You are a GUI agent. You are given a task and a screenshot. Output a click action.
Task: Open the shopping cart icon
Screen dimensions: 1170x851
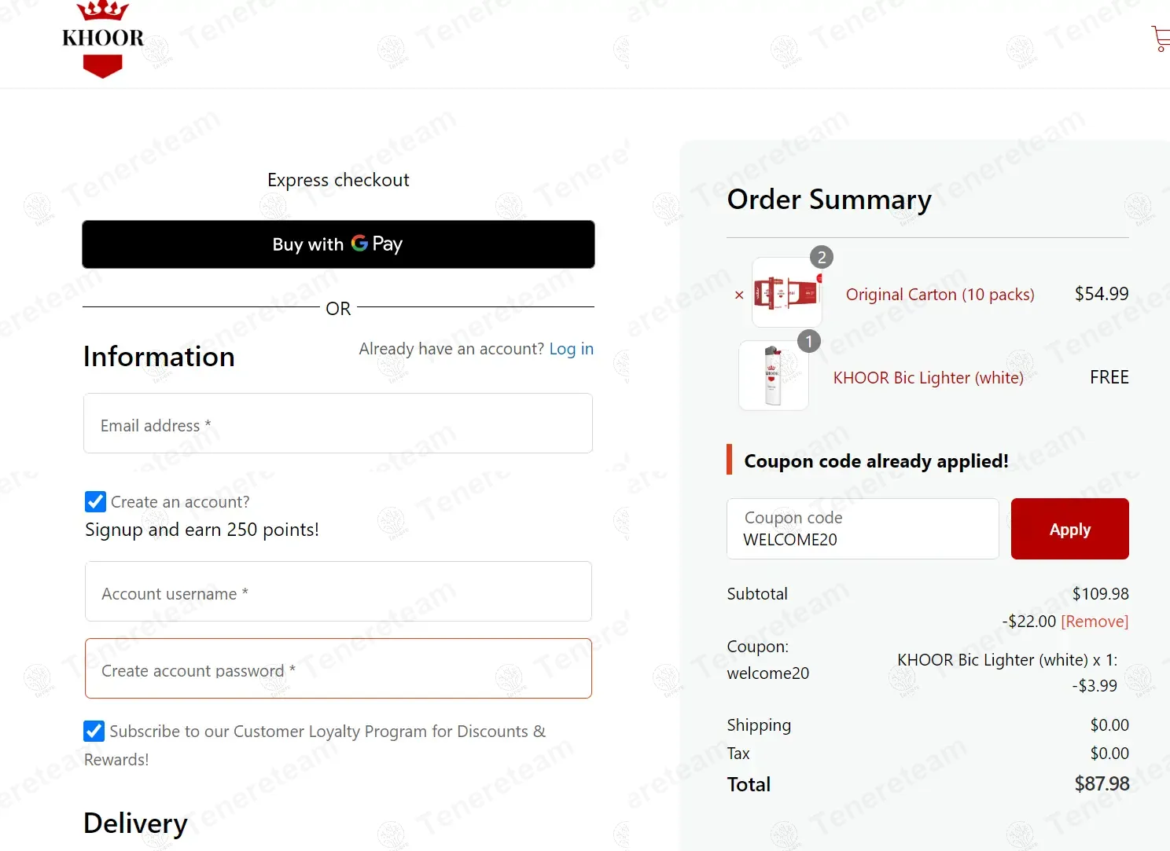pyautogui.click(x=1161, y=39)
